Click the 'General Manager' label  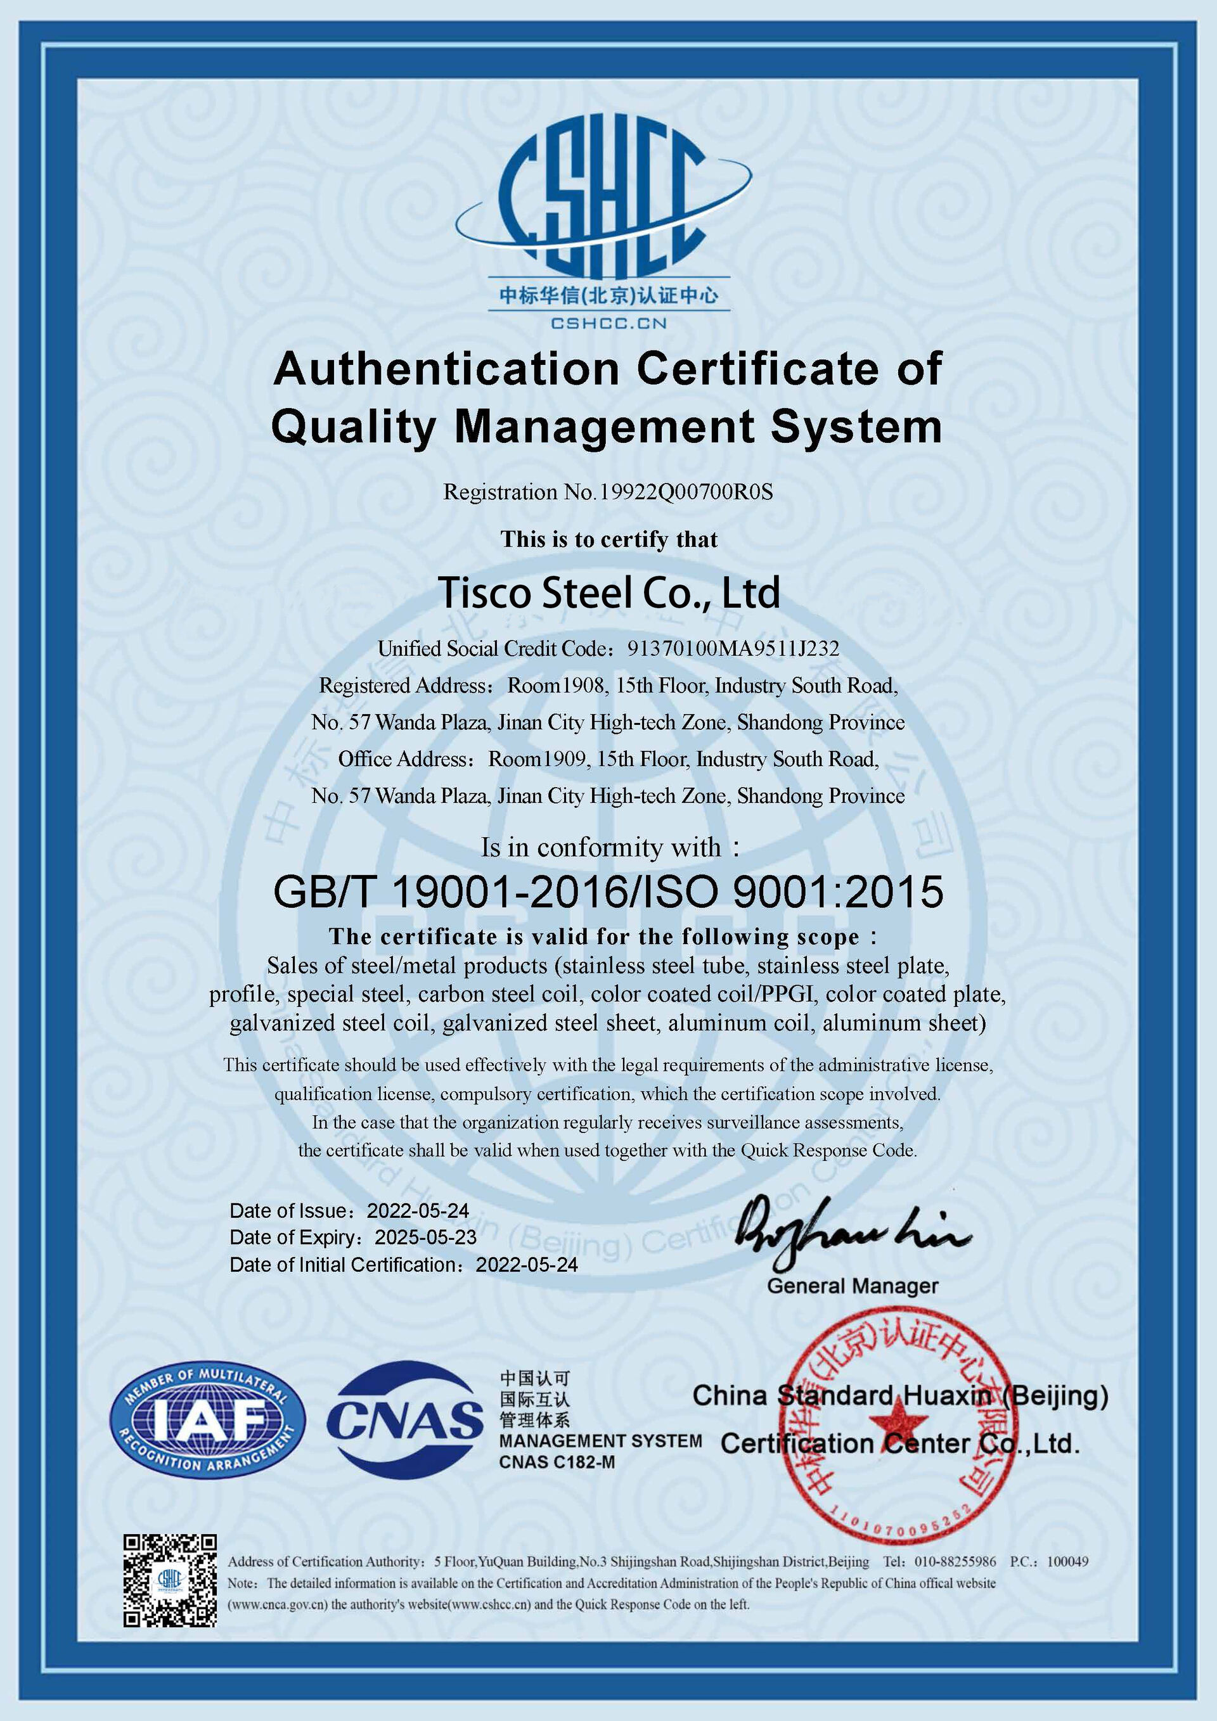click(853, 1286)
